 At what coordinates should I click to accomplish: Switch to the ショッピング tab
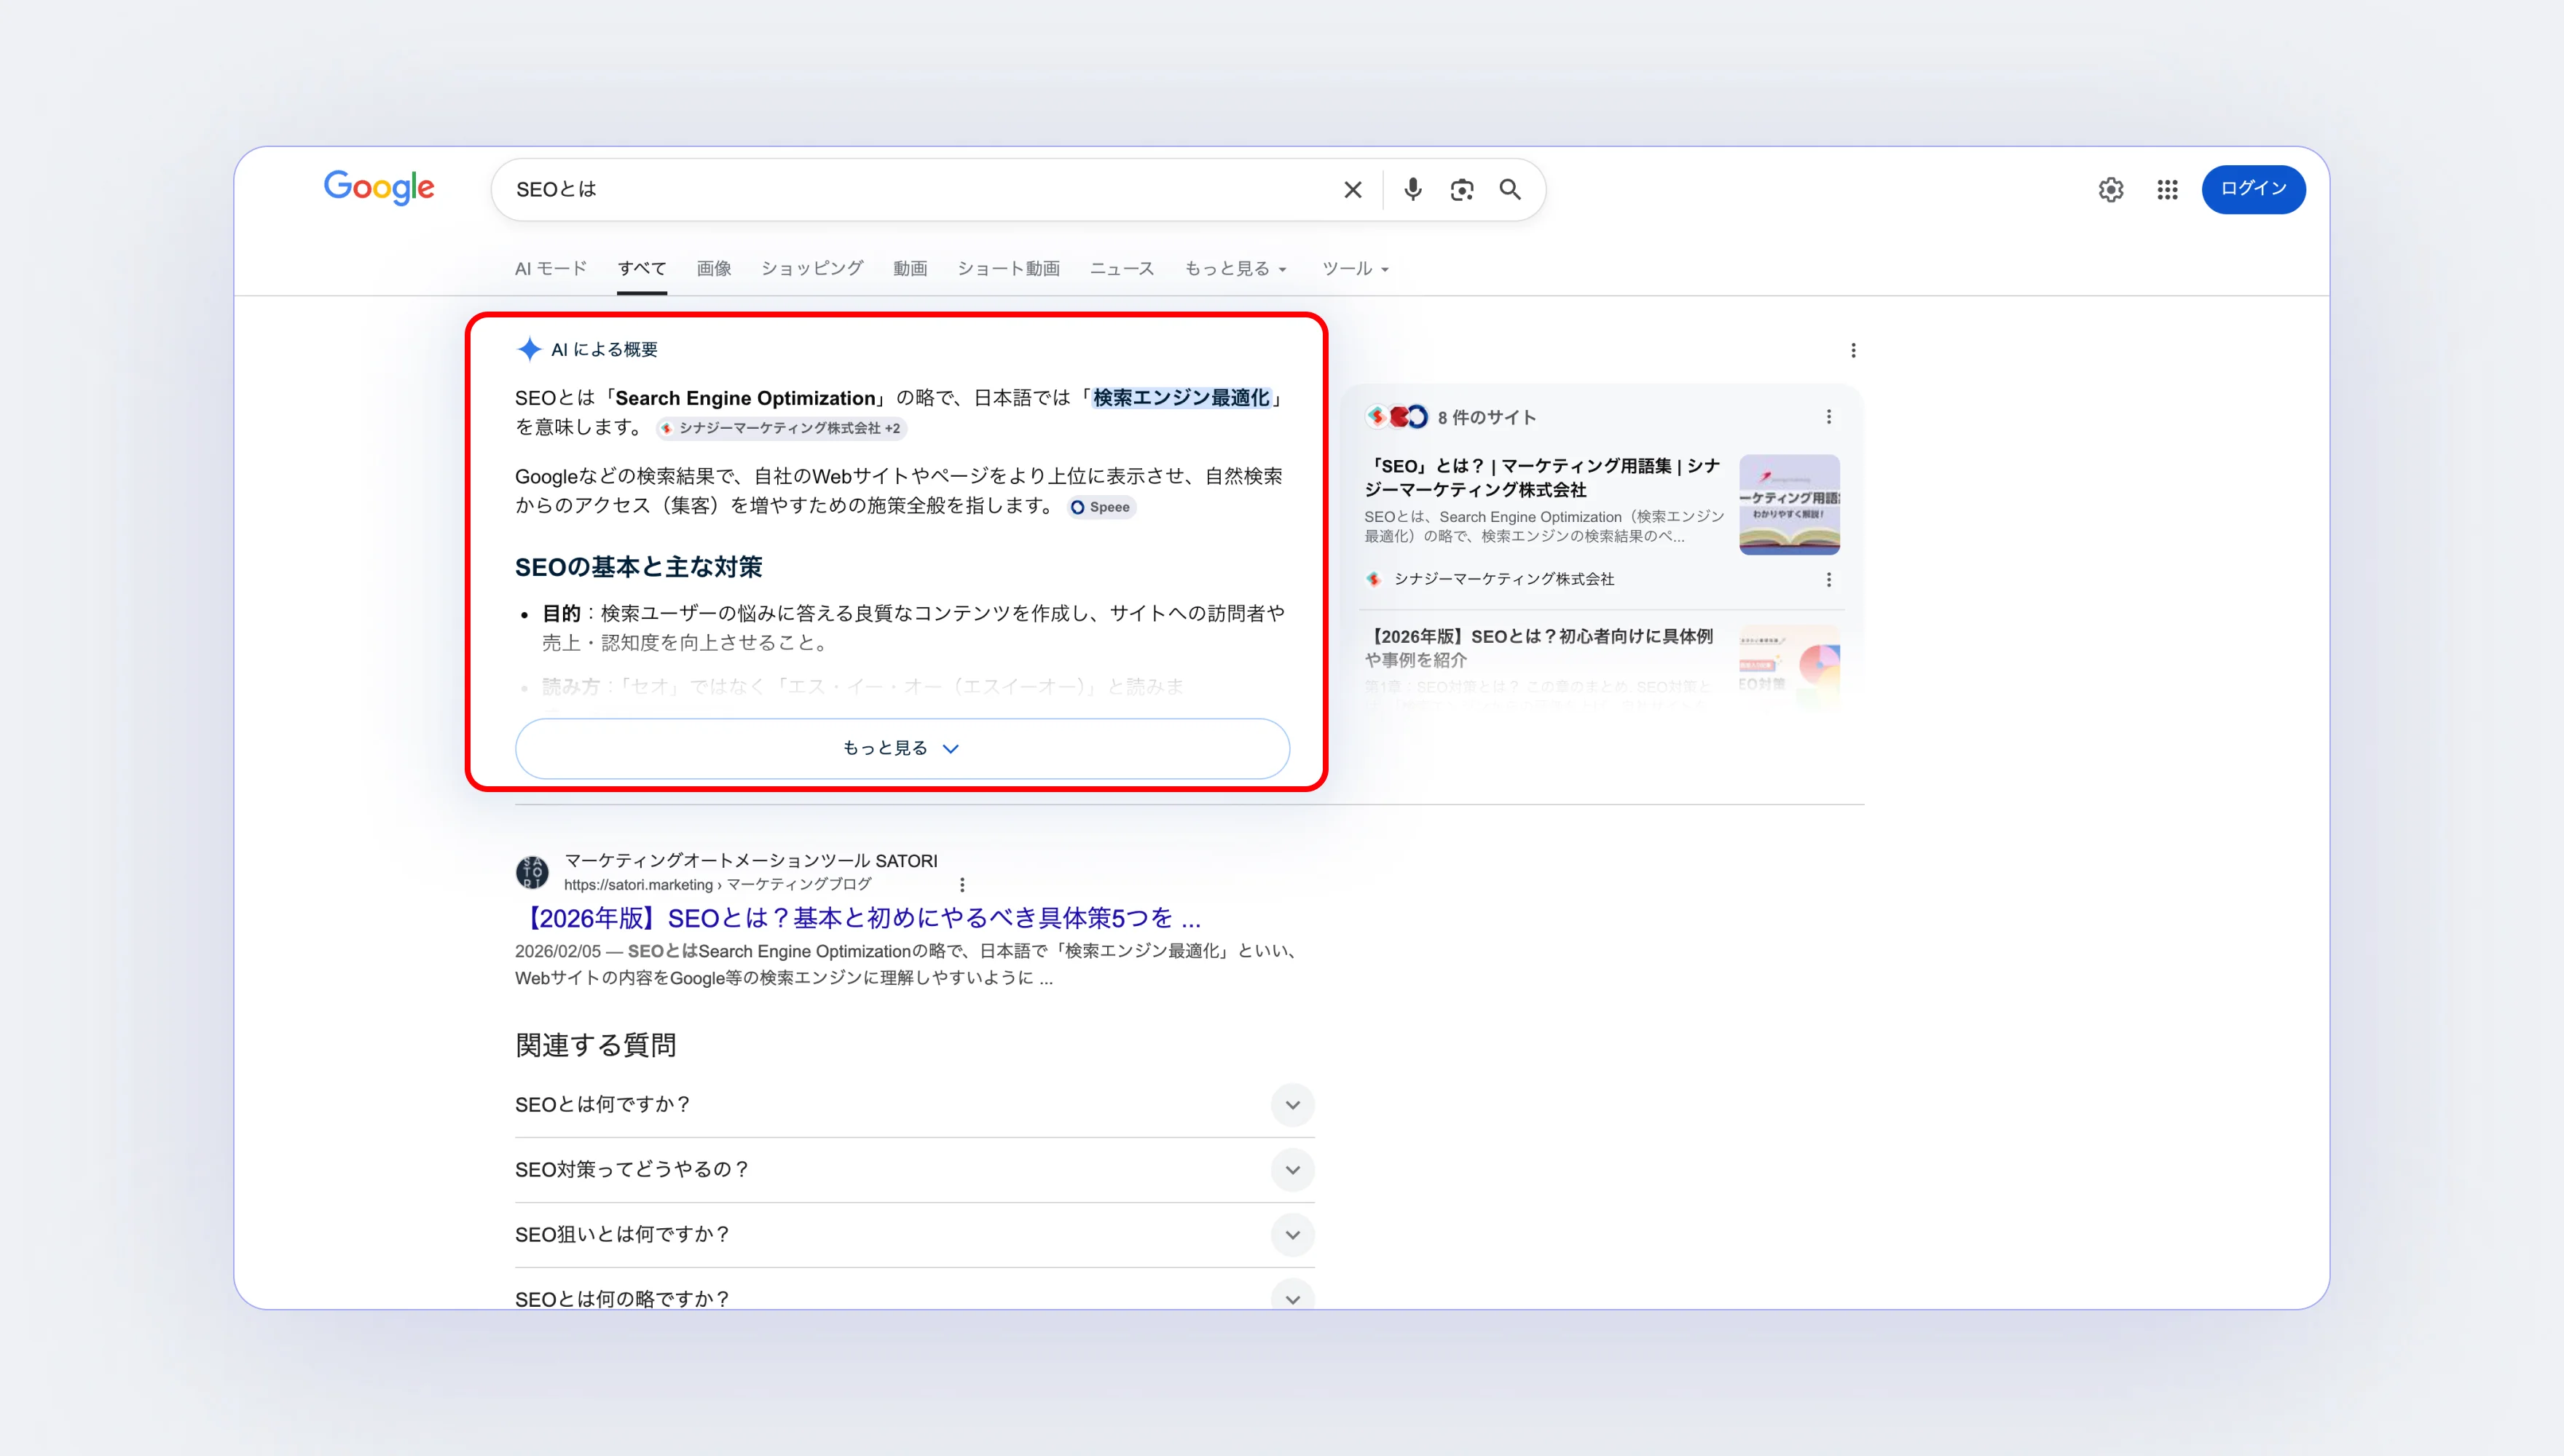811,269
